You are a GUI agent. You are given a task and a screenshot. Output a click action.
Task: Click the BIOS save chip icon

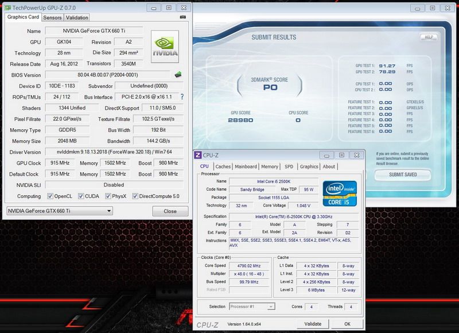pos(178,74)
